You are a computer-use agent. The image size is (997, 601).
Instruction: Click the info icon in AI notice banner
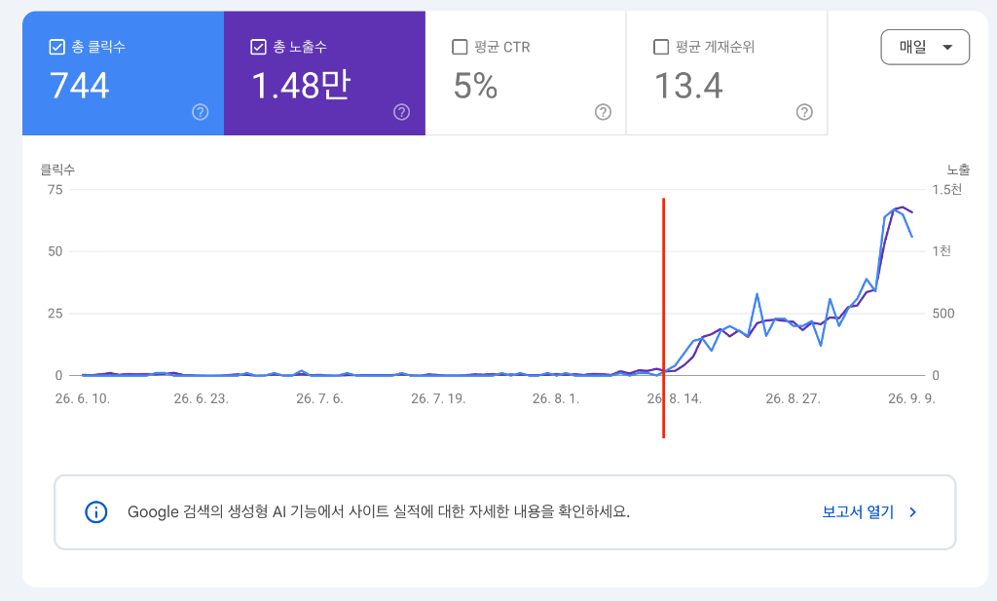click(96, 512)
